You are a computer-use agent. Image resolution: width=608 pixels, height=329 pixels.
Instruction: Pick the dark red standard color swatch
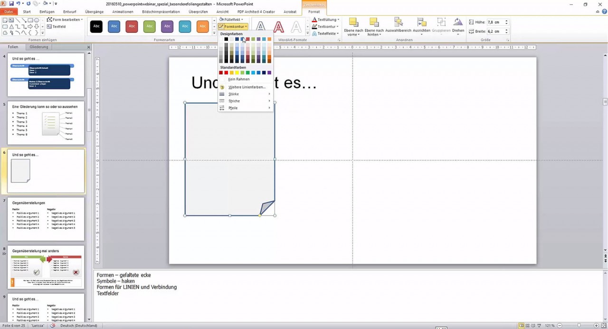(221, 72)
